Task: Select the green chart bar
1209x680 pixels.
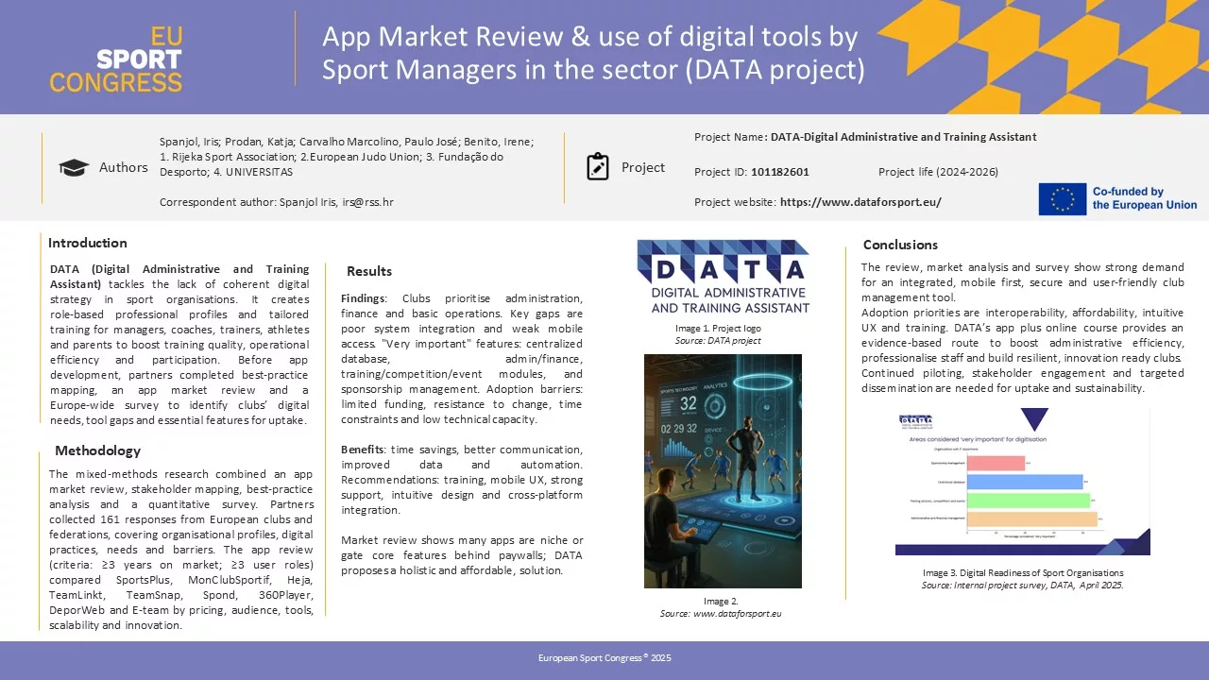Action: 1029,501
